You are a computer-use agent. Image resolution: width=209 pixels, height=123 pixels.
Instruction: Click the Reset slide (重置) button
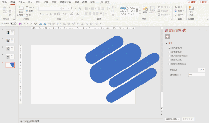[x=29, y=11]
